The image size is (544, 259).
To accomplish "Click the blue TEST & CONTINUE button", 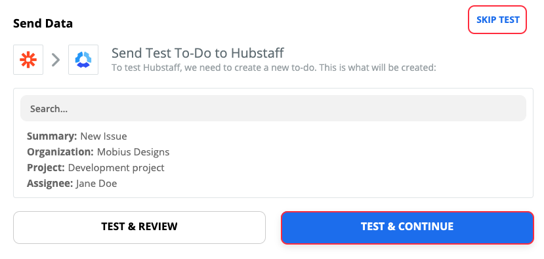I will coord(408,228).
